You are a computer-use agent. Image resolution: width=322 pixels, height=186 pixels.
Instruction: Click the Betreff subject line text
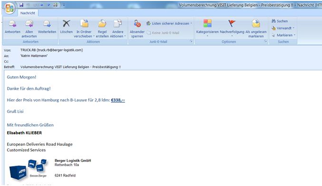[71, 67]
